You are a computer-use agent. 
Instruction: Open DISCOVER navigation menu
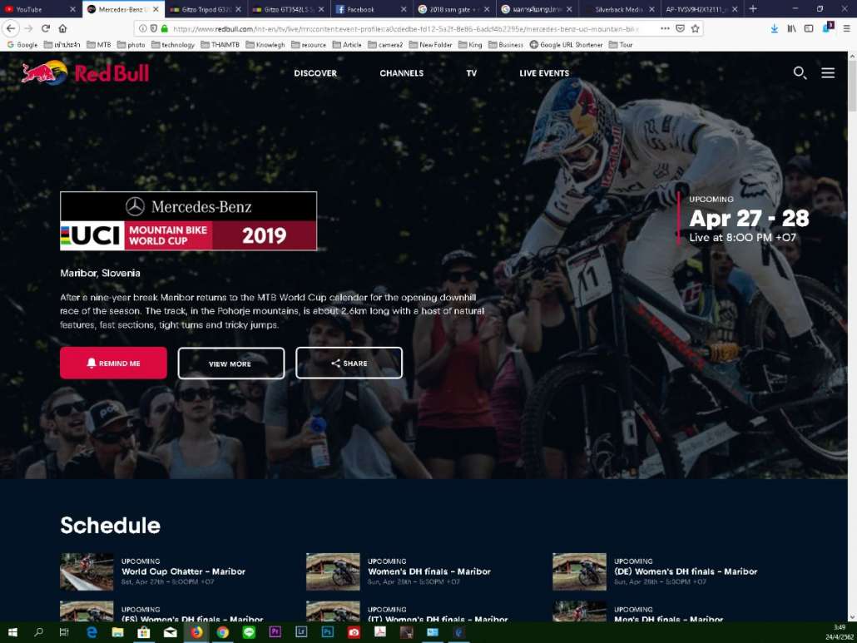[x=315, y=73]
